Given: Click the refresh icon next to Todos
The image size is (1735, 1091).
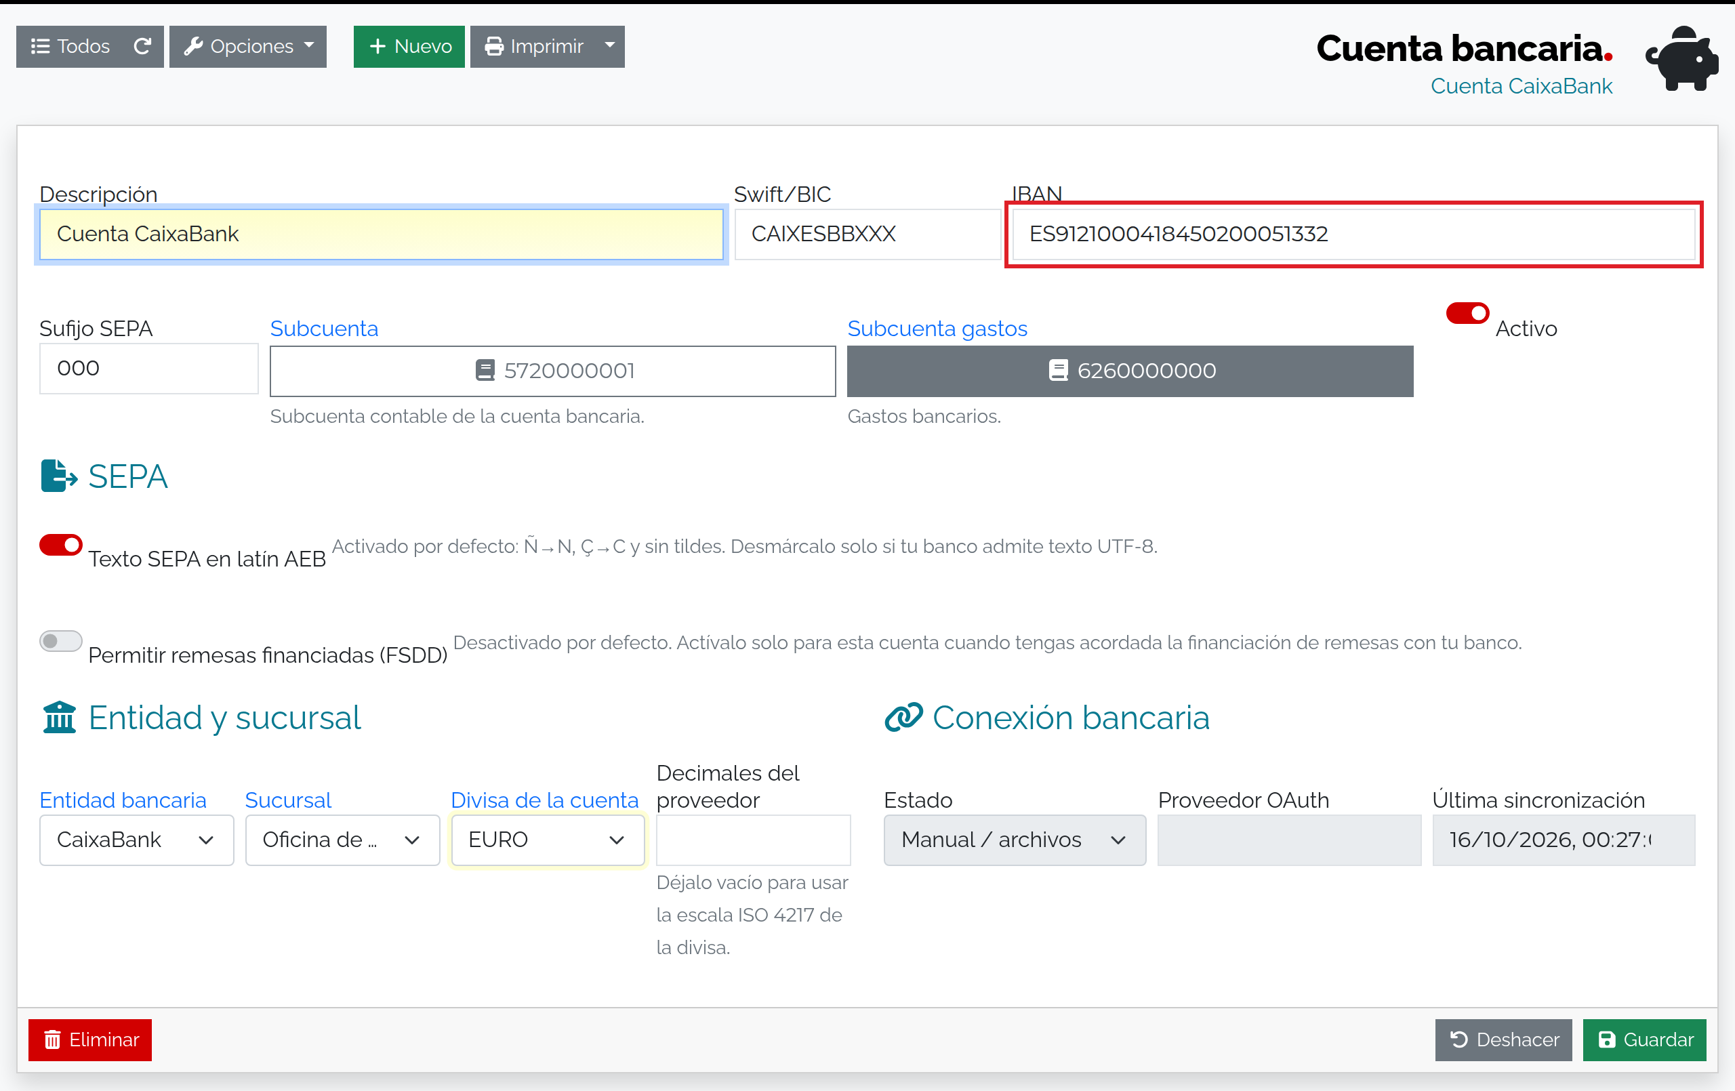Looking at the screenshot, I should coord(142,46).
